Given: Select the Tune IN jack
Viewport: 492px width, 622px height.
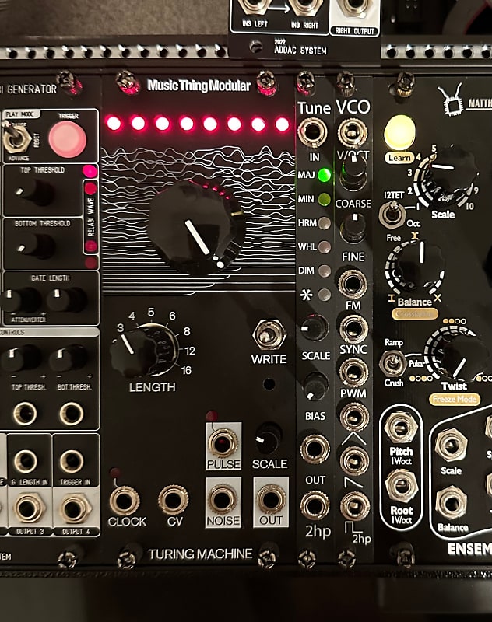Looking at the screenshot, I should click(x=312, y=132).
